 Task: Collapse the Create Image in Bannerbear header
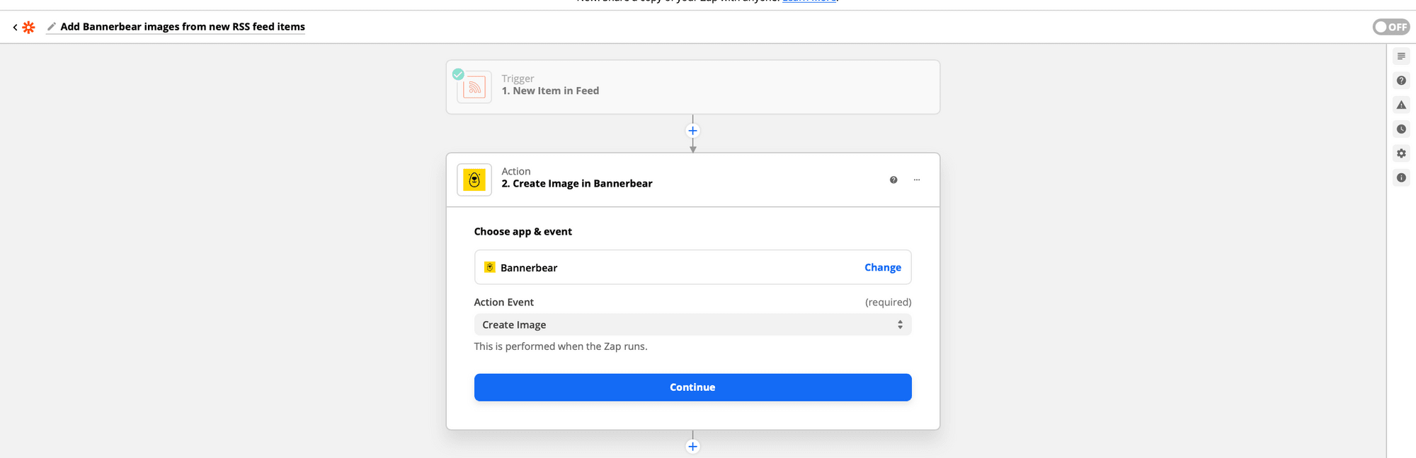693,180
